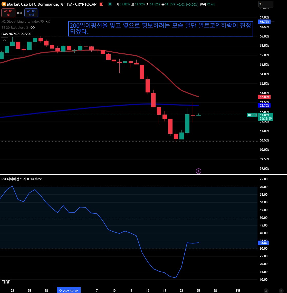This screenshot has width=287, height=293.
Task: Click the 60.00% level on the price scale
Action: [x=264, y=150]
